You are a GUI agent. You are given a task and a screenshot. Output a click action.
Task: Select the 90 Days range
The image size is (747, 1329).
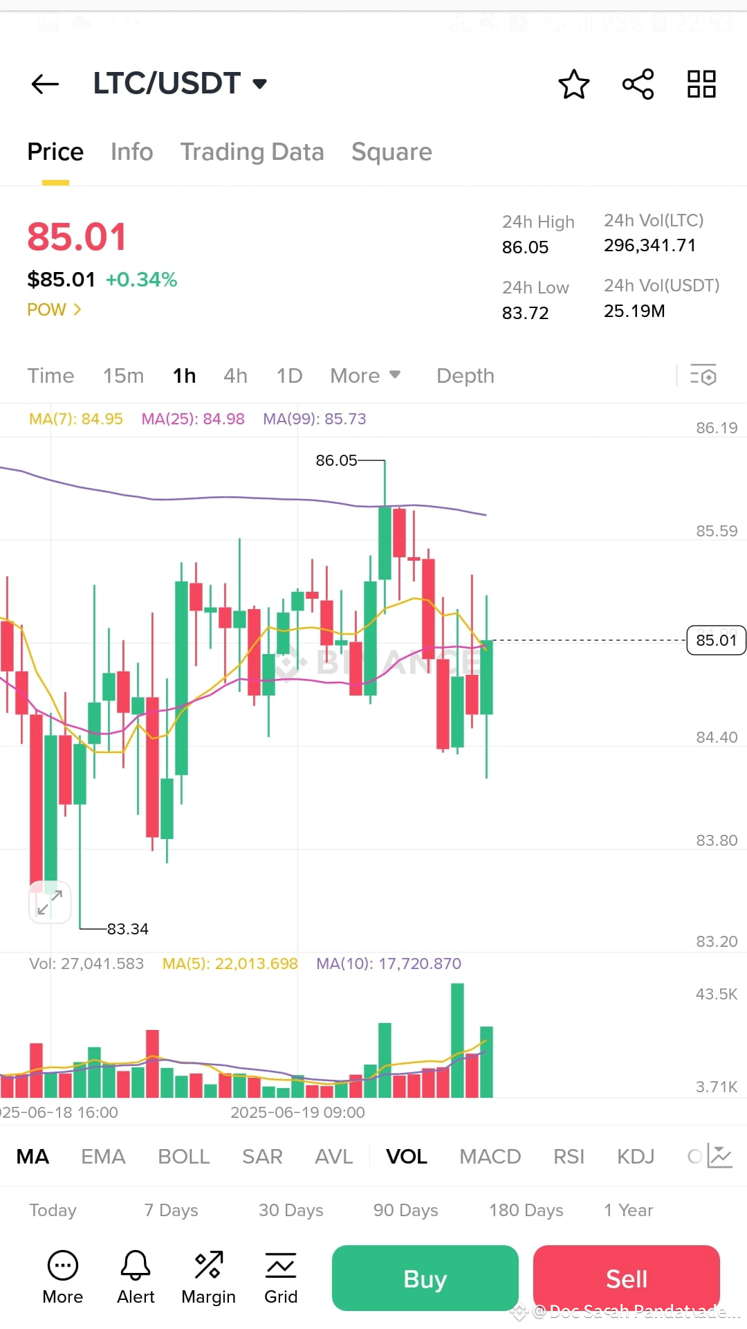[405, 1210]
